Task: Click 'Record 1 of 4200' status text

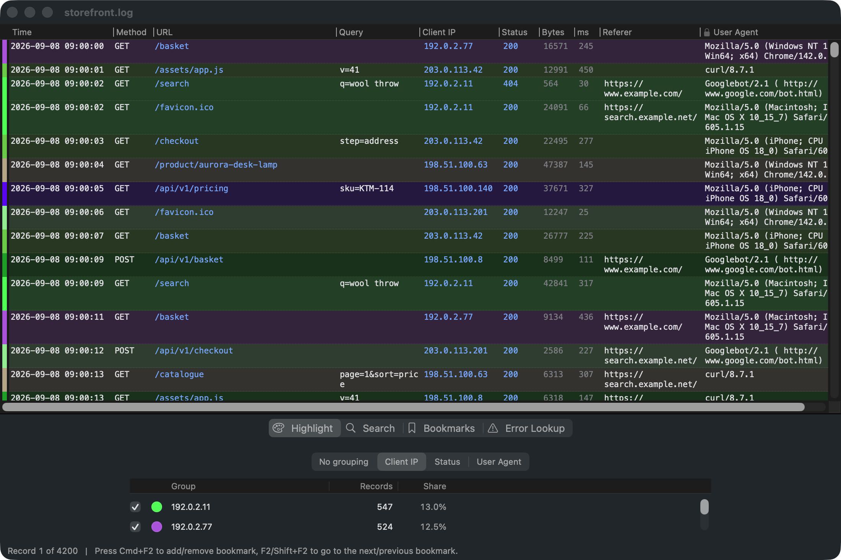Action: [x=42, y=551]
